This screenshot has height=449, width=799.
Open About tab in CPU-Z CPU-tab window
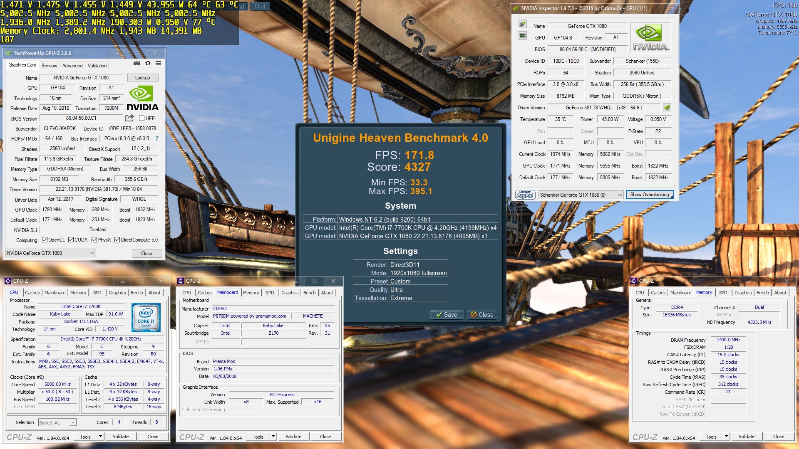tap(154, 293)
